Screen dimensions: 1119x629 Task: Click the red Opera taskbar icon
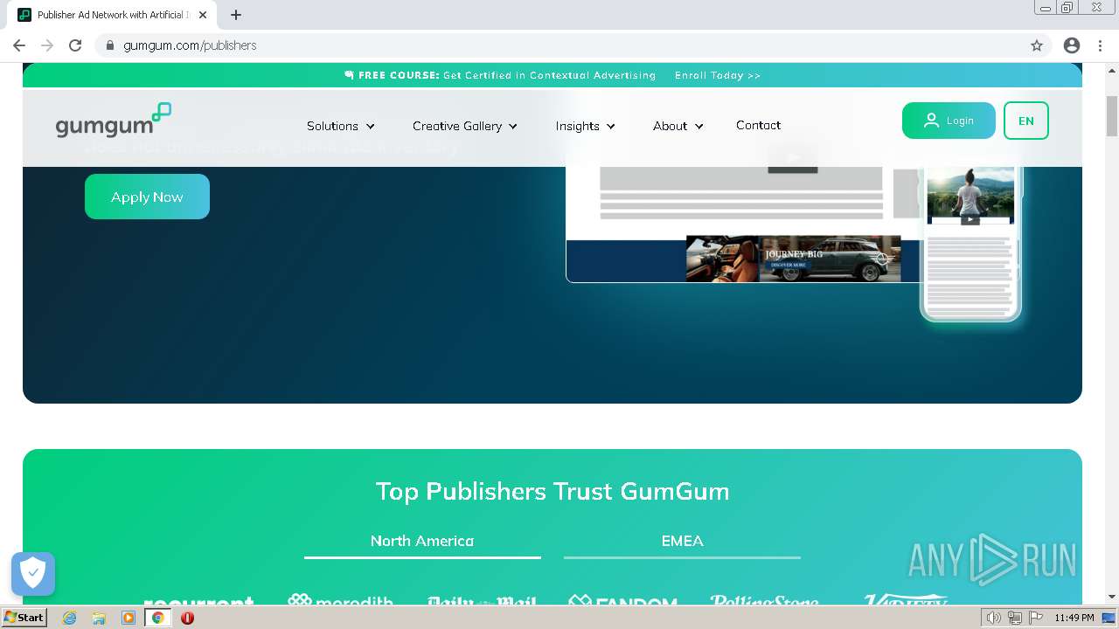187,618
